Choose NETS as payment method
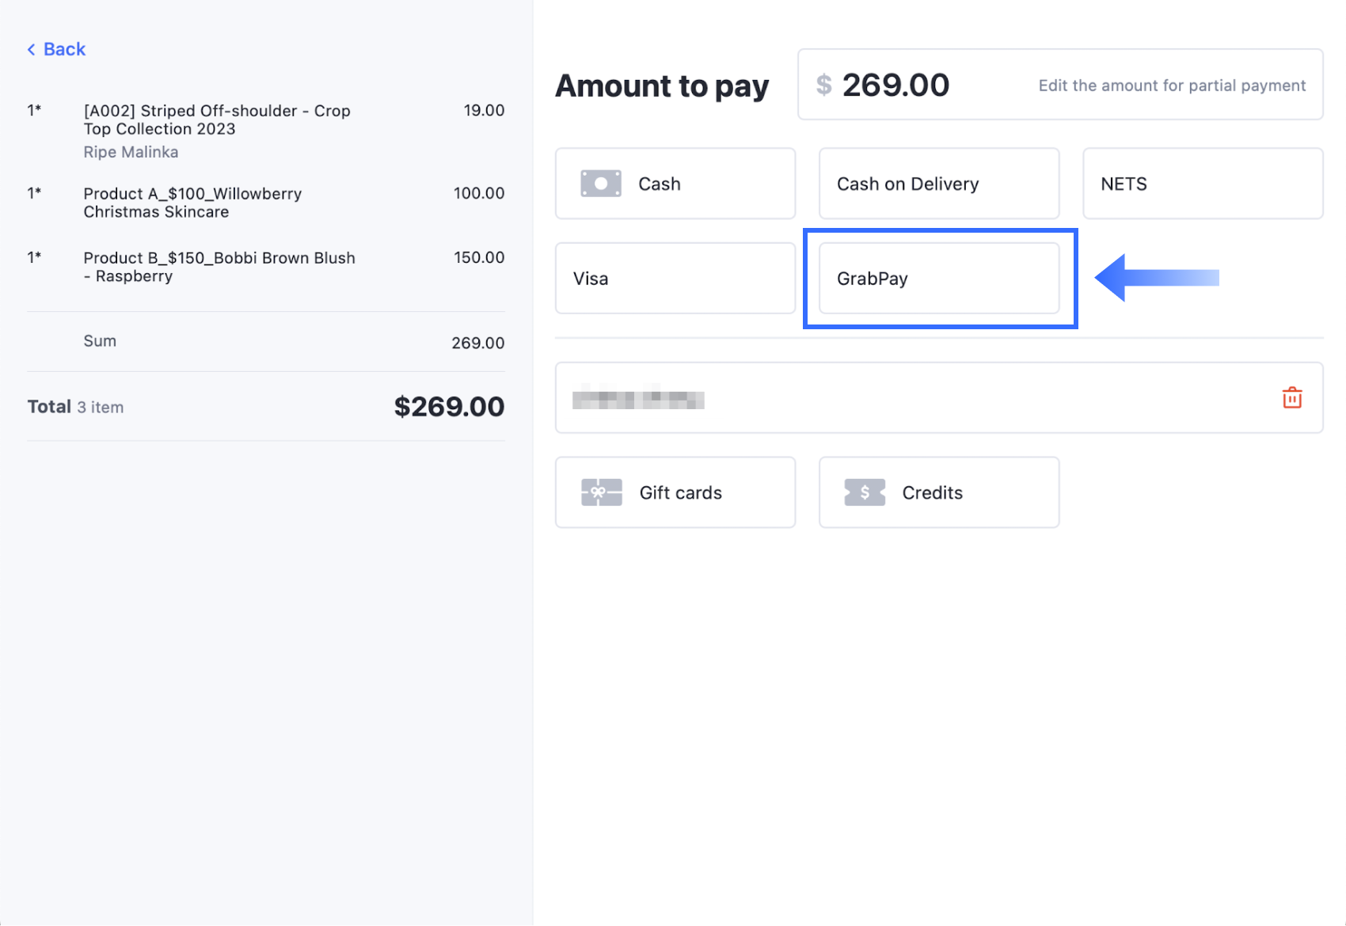Screen dimensions: 1346x926 click(x=1202, y=184)
